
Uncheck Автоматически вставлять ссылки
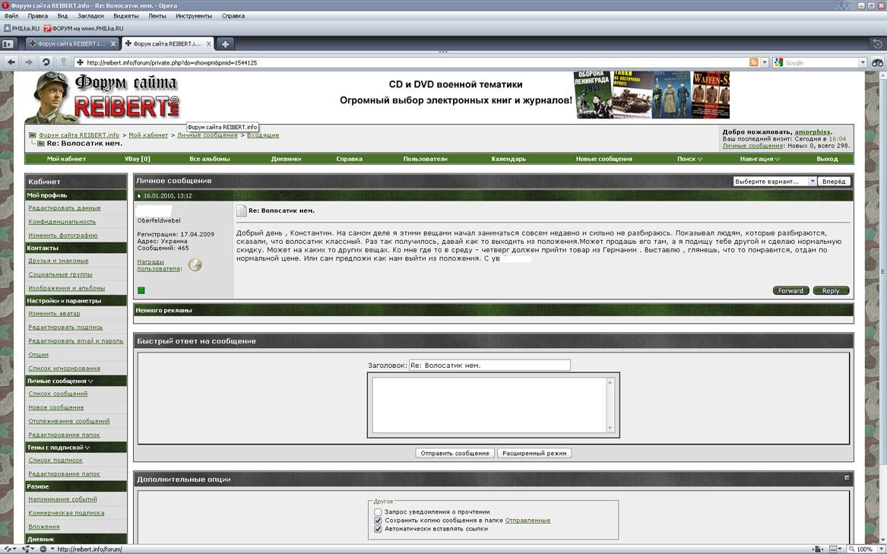tap(378, 528)
